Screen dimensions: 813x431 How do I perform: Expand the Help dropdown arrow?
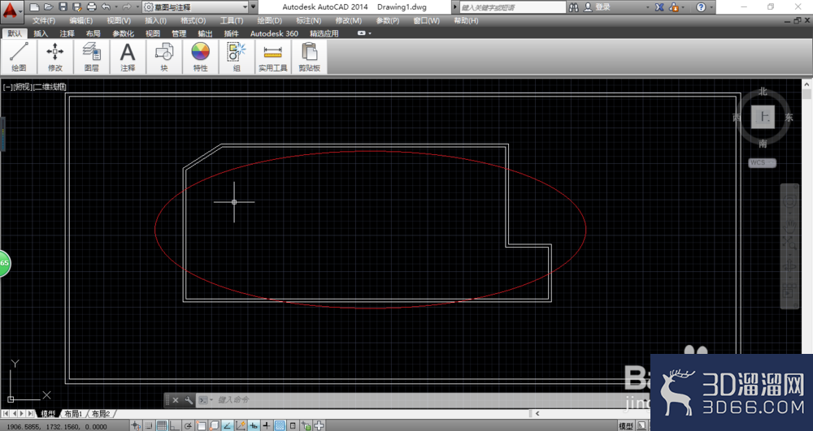click(x=711, y=7)
